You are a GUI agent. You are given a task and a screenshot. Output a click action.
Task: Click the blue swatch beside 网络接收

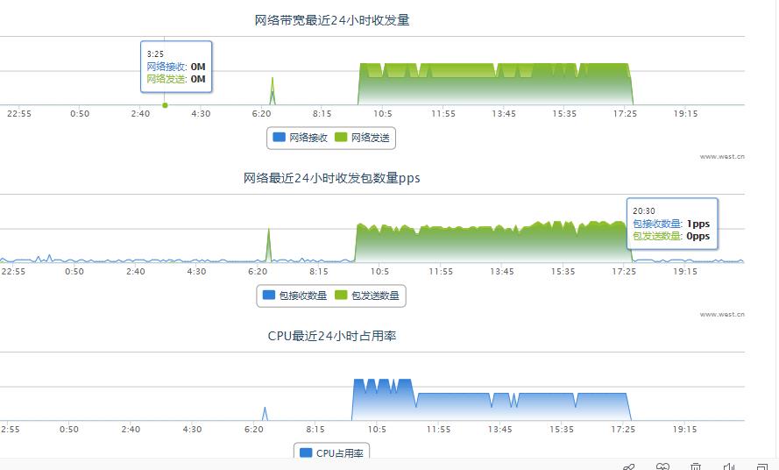280,138
